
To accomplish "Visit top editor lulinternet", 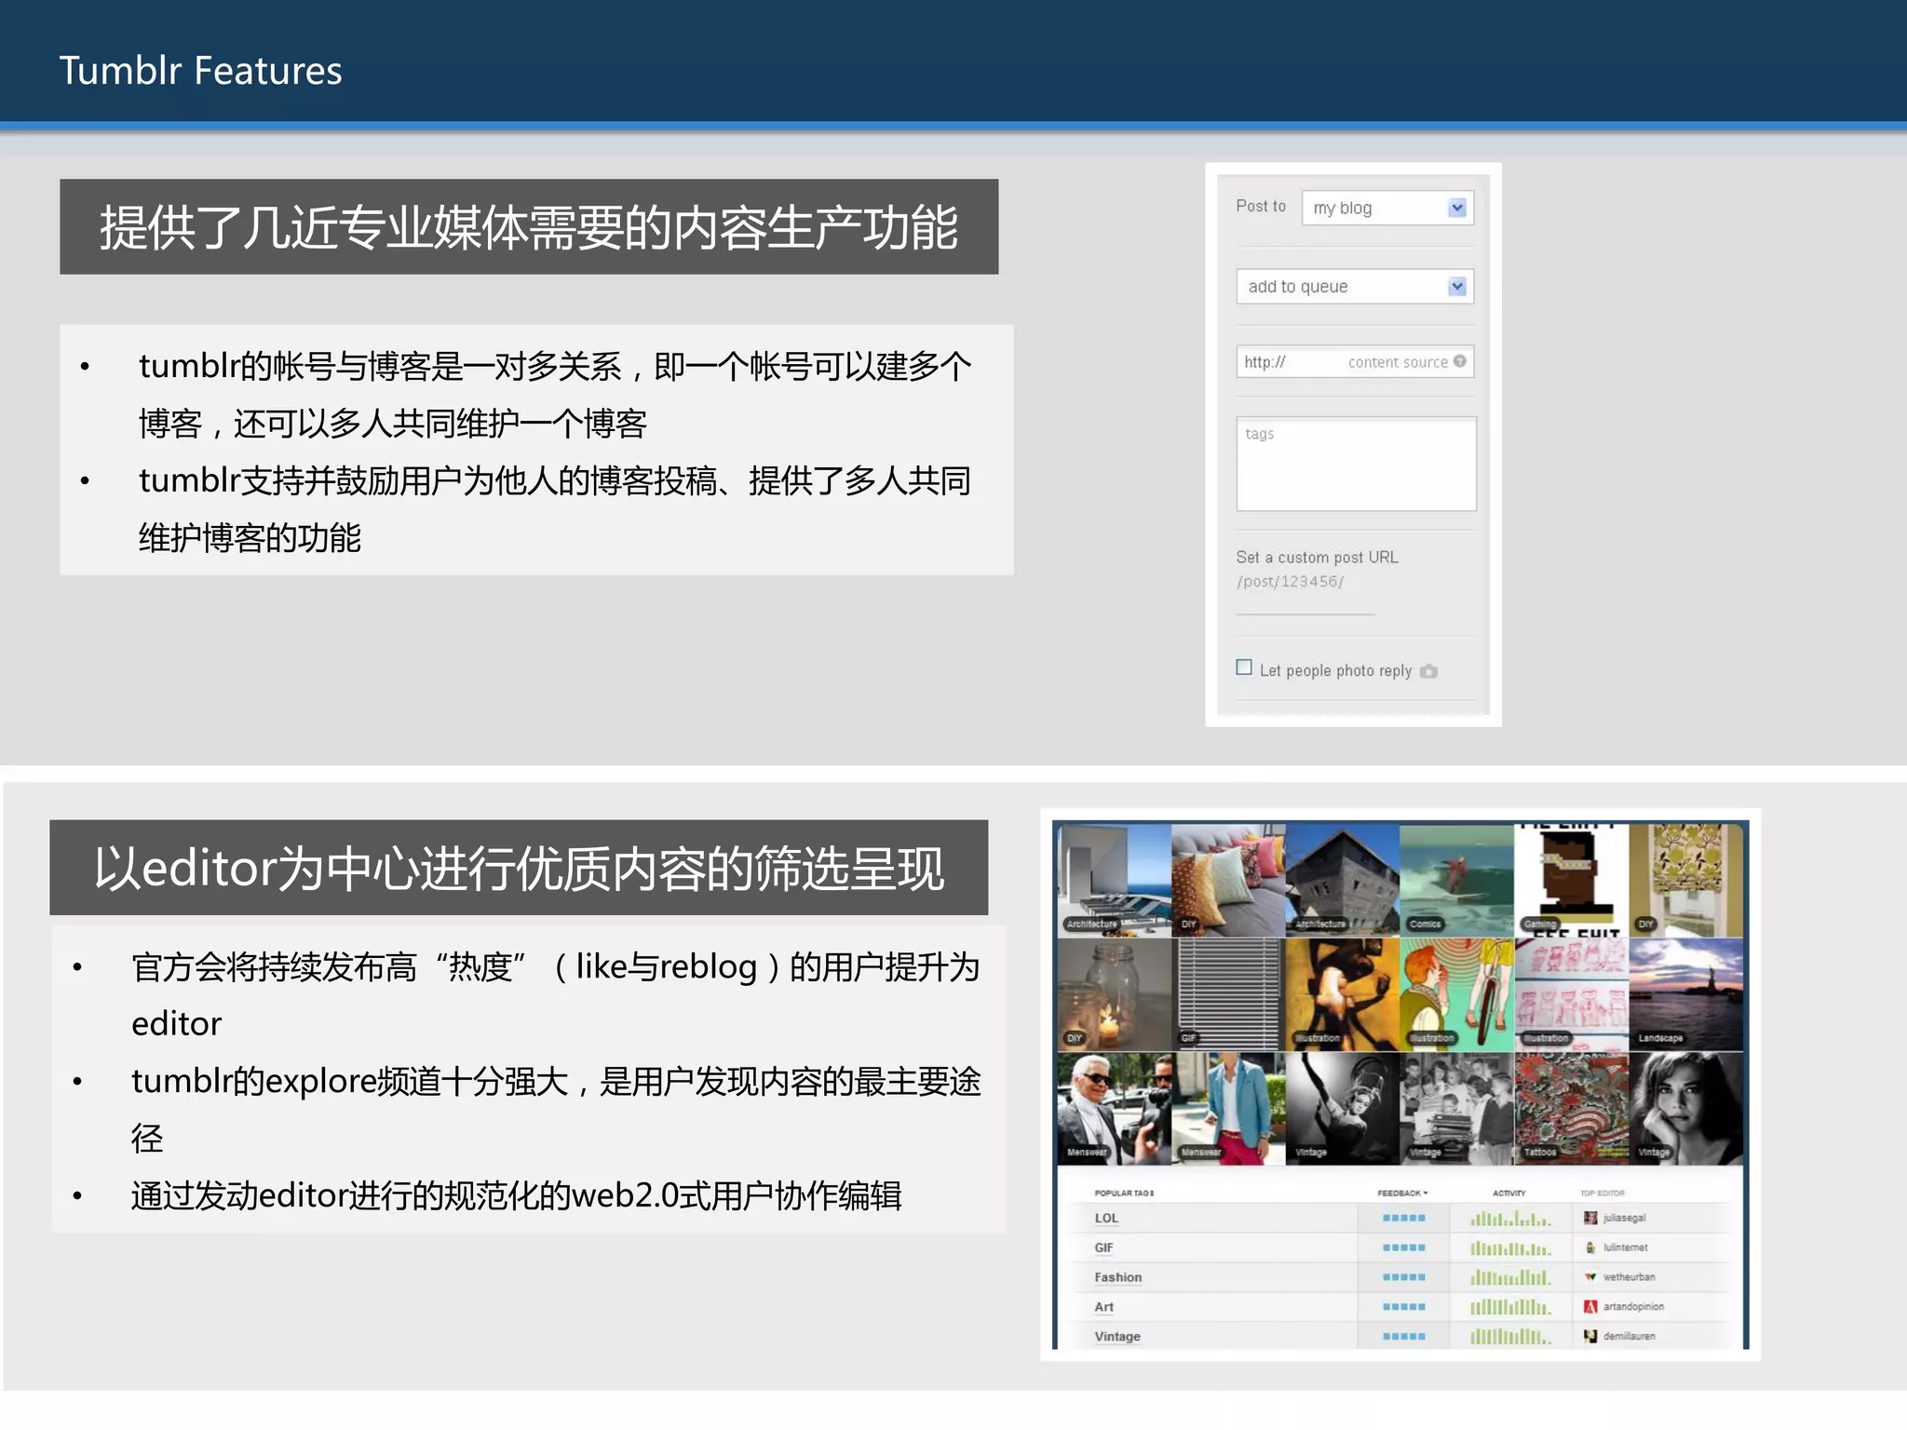I will point(1625,1248).
